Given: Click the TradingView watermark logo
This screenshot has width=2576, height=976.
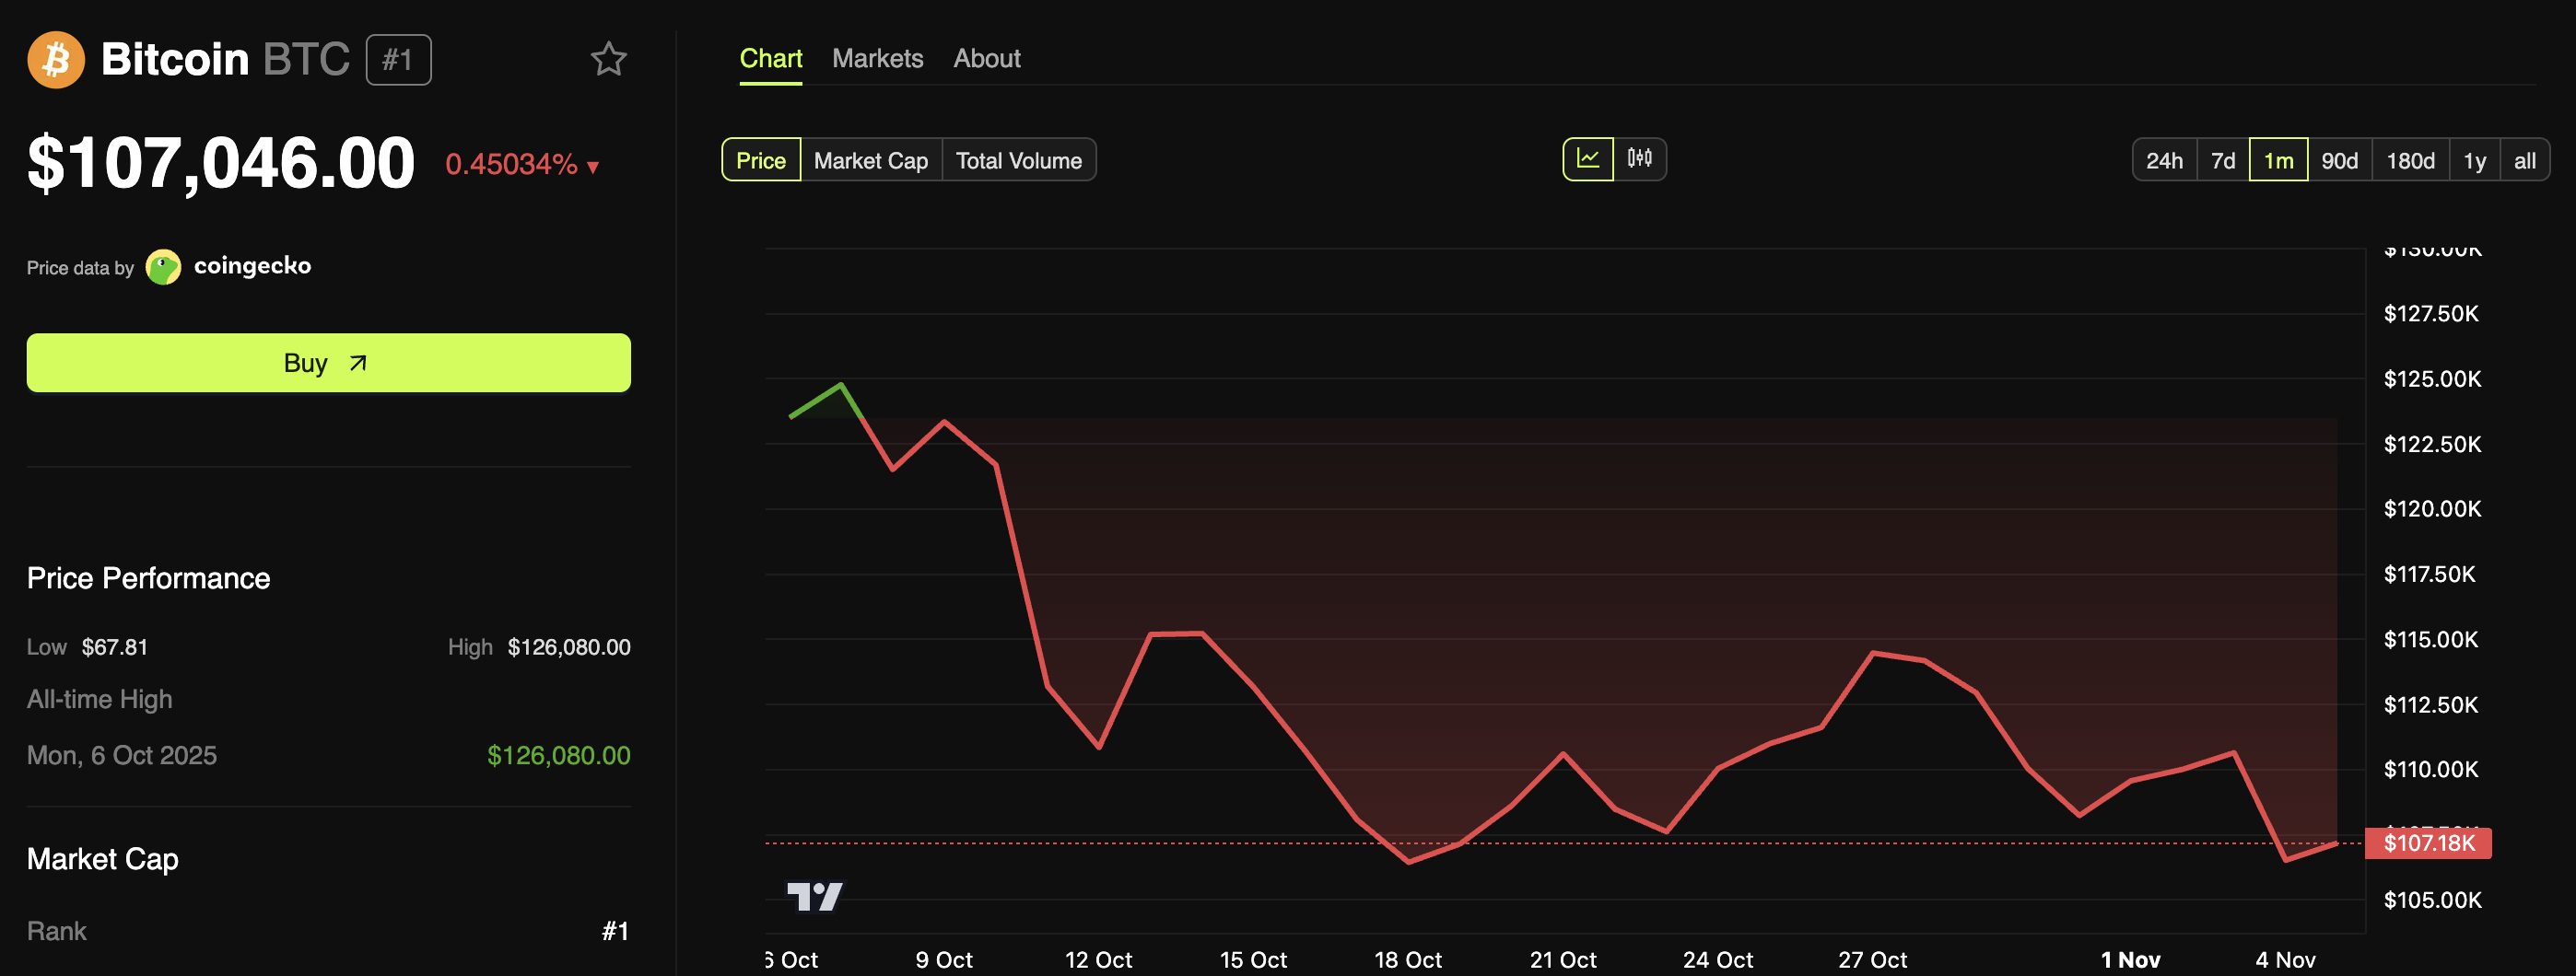Looking at the screenshot, I should [815, 897].
